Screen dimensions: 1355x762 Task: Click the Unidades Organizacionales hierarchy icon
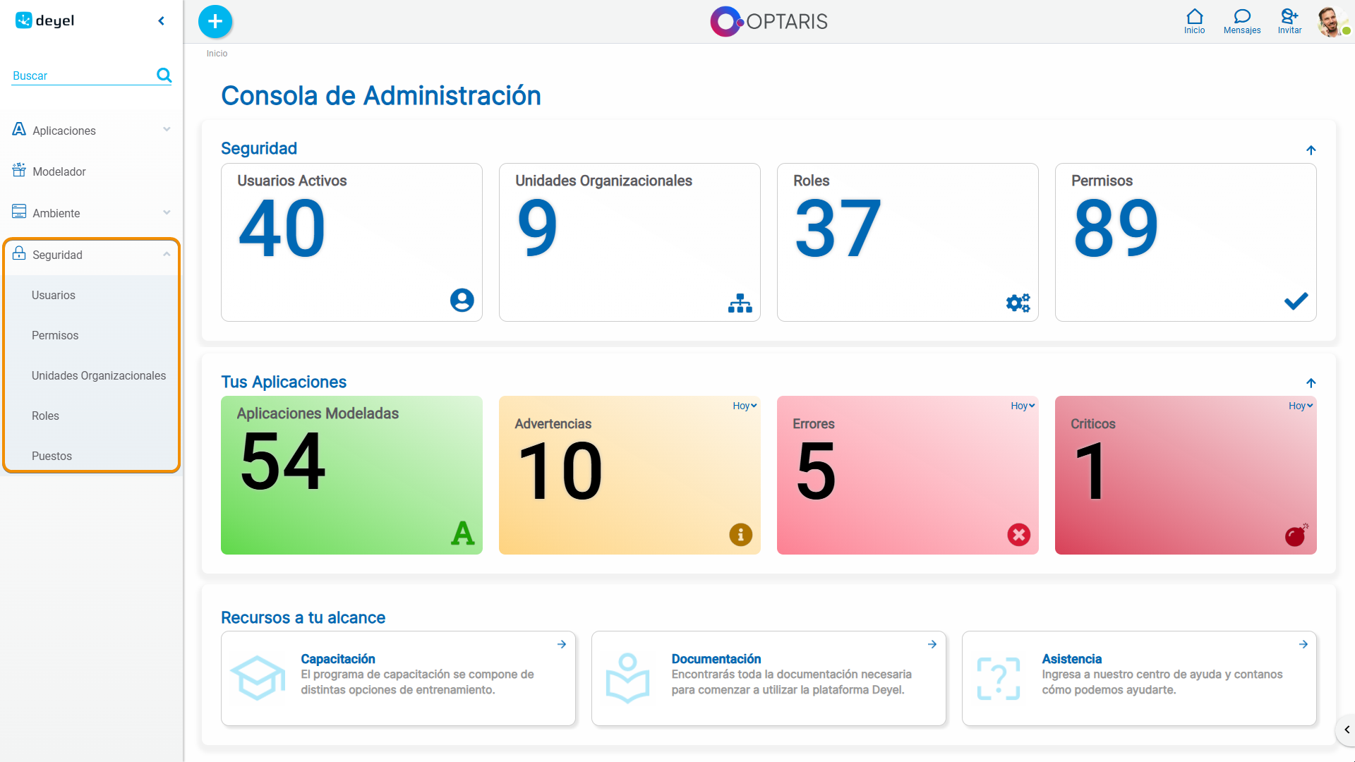tap(740, 303)
